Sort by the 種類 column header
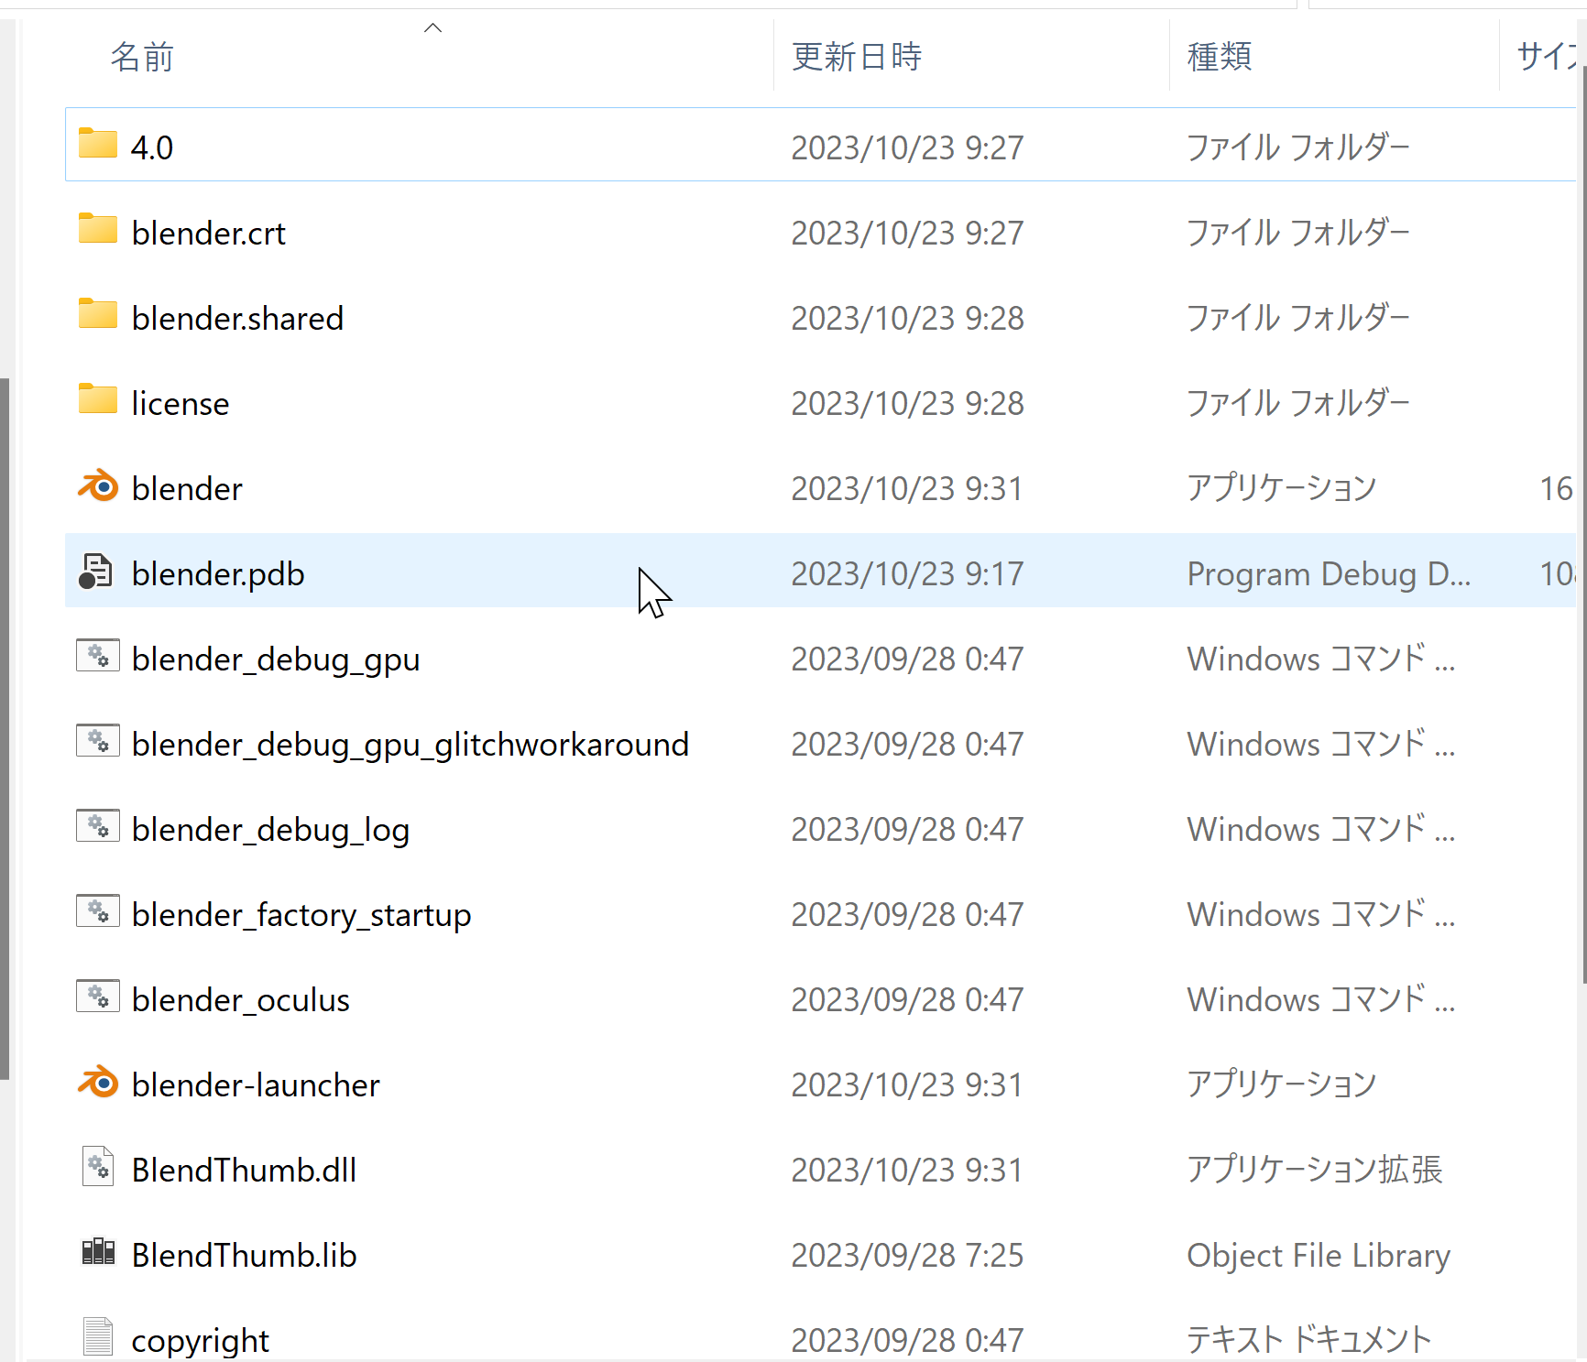This screenshot has height=1362, width=1587. [x=1220, y=57]
